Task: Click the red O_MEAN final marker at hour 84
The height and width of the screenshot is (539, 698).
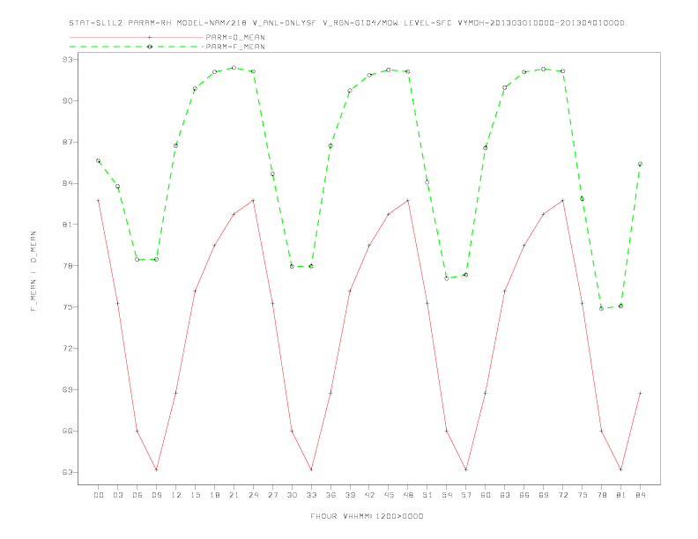Action: coord(640,393)
